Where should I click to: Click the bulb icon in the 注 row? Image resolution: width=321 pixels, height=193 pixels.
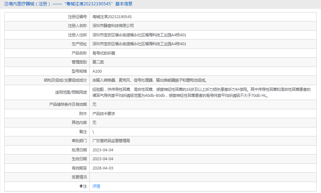(x=81, y=186)
